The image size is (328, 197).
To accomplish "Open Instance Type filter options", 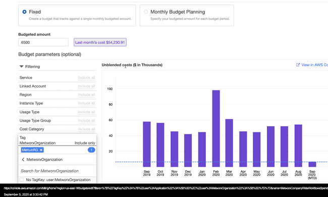I will coord(86,104).
